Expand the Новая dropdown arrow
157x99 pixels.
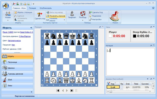coord(8,20)
